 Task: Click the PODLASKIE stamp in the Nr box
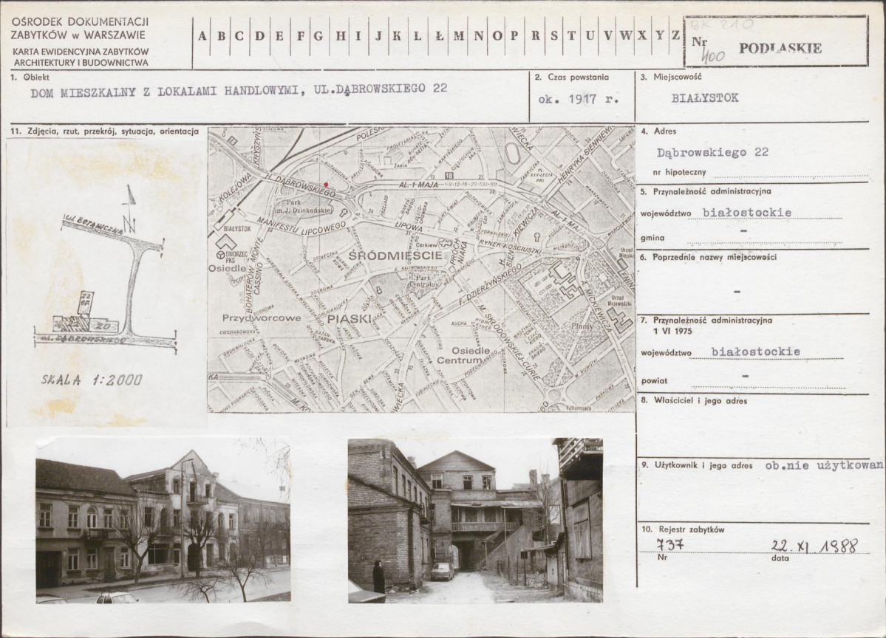click(790, 49)
